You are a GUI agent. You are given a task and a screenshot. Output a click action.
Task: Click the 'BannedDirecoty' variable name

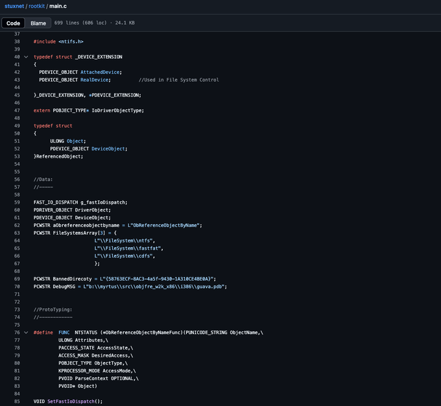[x=72, y=279]
